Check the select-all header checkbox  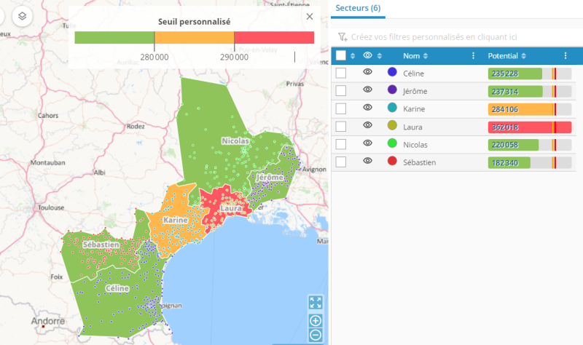tap(341, 56)
